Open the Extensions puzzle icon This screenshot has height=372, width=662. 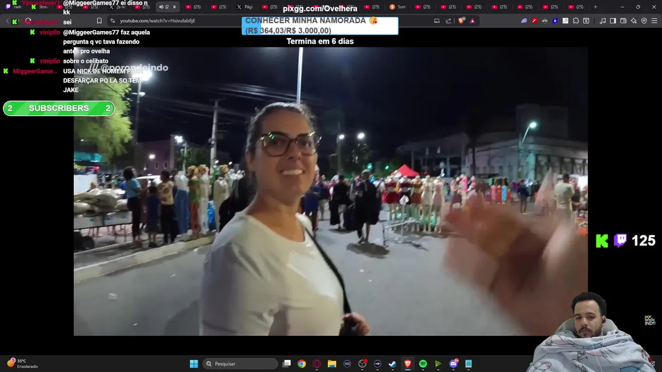coord(576,21)
